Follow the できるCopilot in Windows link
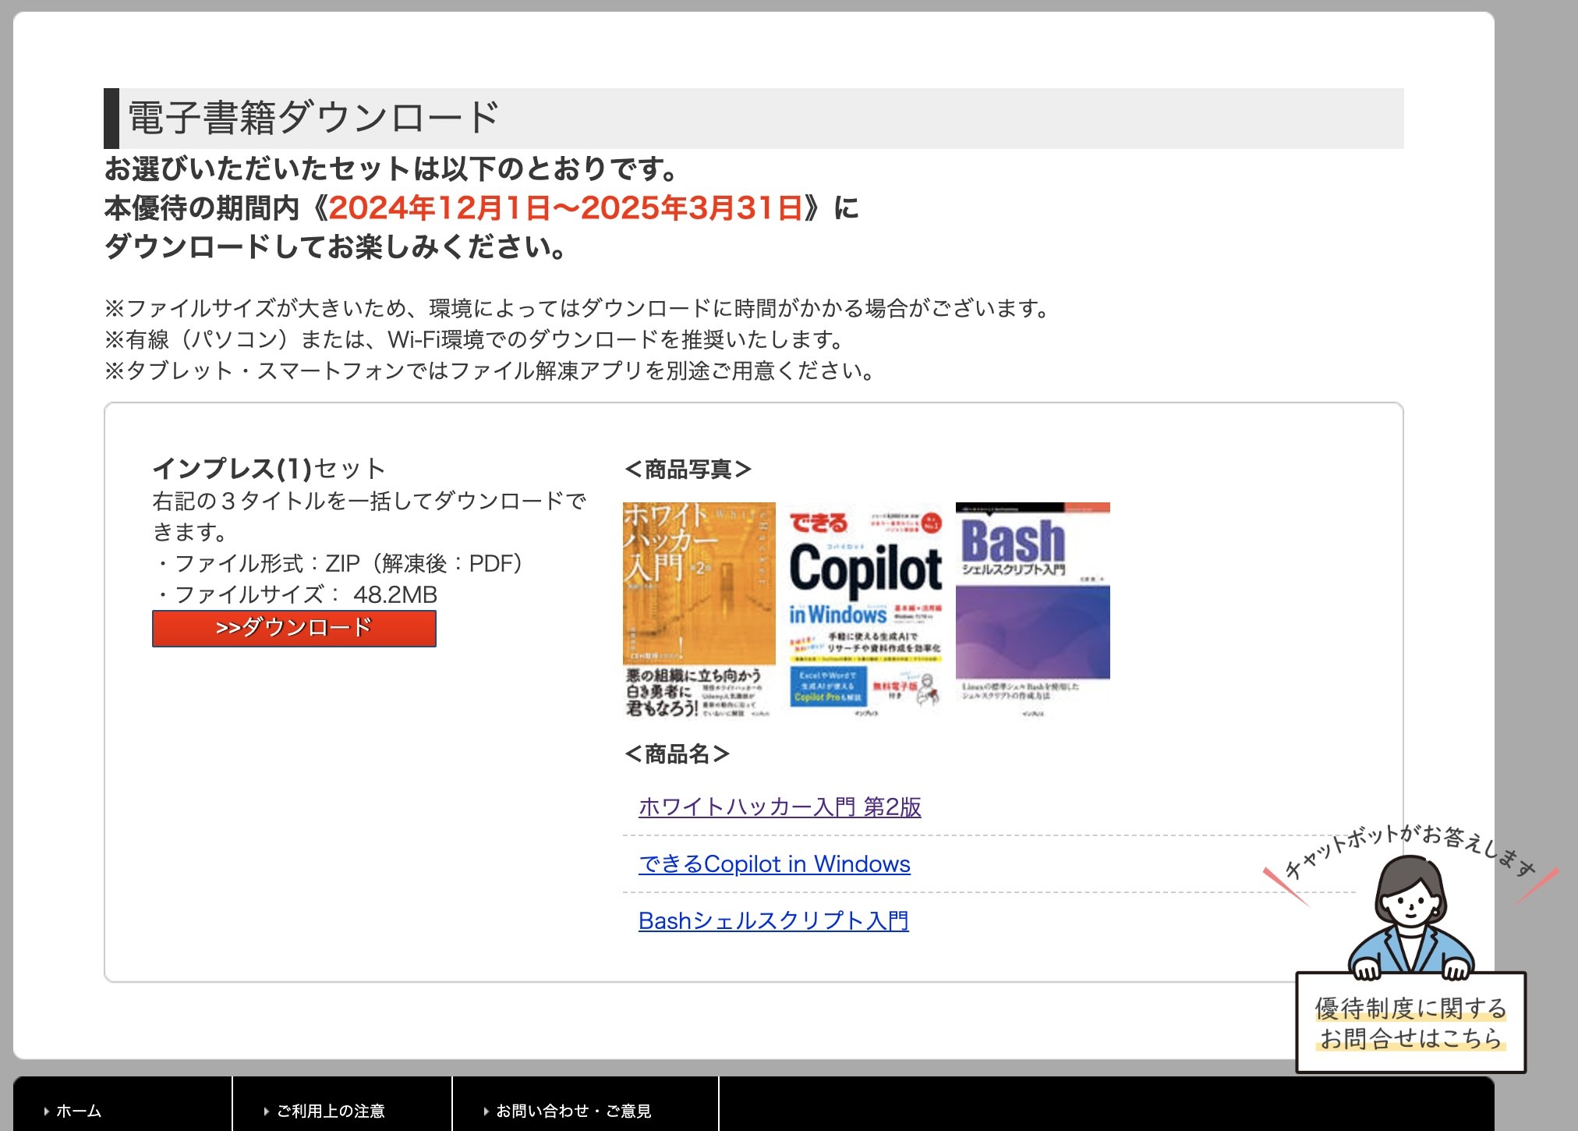This screenshot has width=1578, height=1131. [774, 864]
